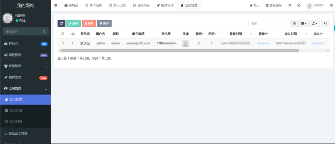Open the export data dropdown

(x=315, y=23)
